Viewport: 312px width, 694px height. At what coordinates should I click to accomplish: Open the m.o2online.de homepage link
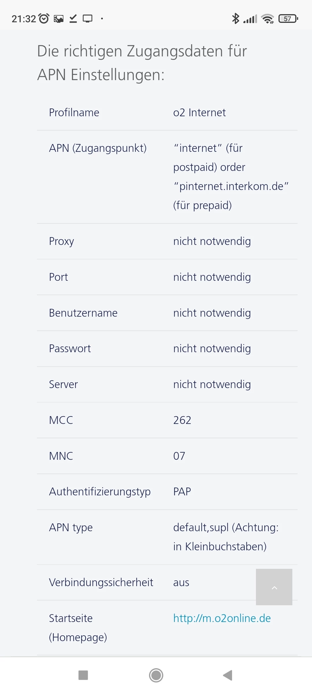[x=222, y=618]
